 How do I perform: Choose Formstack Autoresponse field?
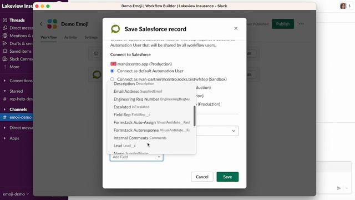coord(151,130)
